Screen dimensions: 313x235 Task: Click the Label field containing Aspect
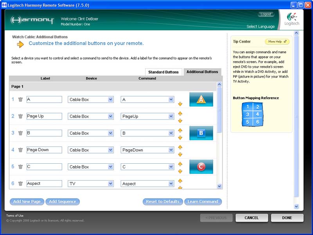tap(44, 184)
